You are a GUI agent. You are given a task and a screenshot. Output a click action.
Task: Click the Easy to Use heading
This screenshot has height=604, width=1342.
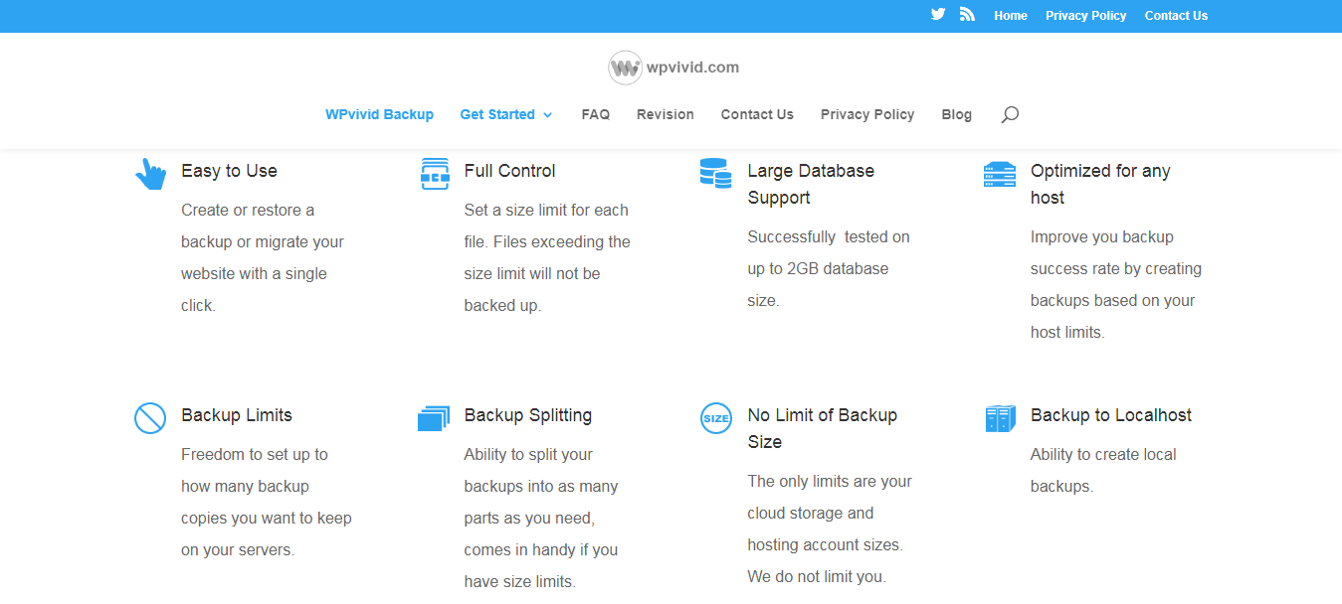(229, 171)
